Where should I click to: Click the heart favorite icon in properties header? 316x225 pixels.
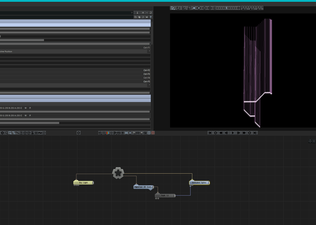(147, 17)
